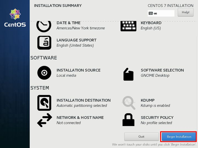
Task: Click the SOFTWARE section label
Action: [44, 58]
